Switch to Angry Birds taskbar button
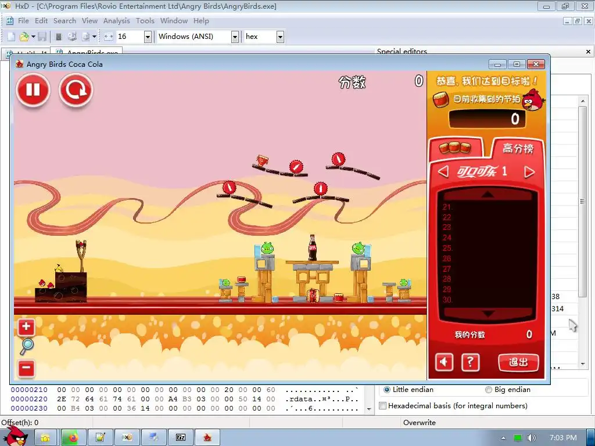Screen dimensions: 595x446 (x=207, y=438)
